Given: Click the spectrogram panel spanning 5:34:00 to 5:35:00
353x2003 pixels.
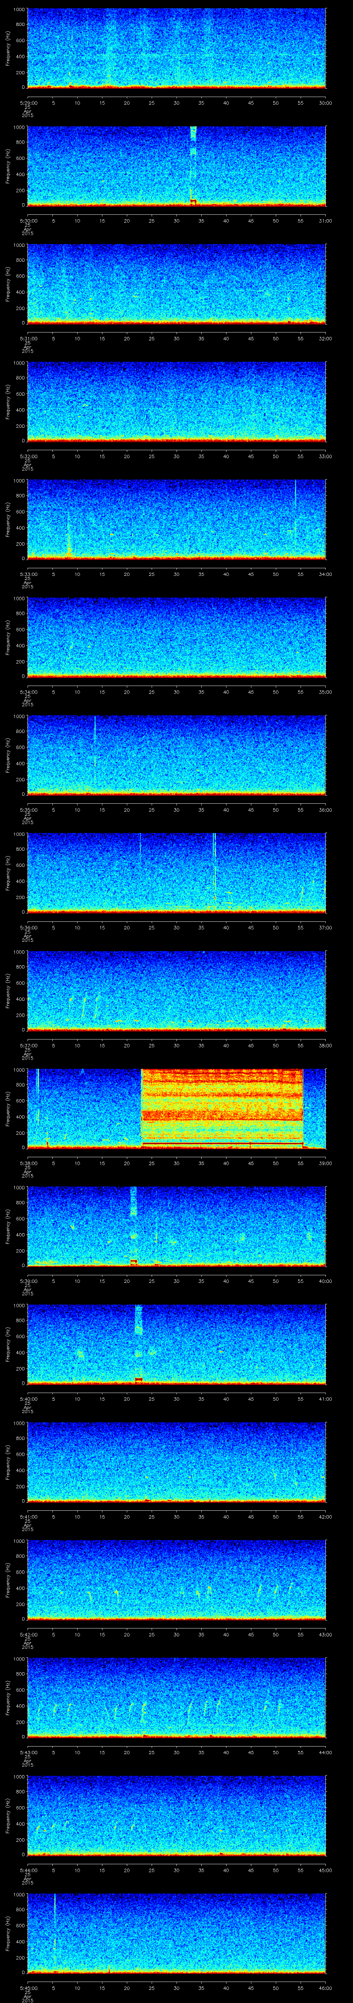Looking at the screenshot, I should pos(176,637).
